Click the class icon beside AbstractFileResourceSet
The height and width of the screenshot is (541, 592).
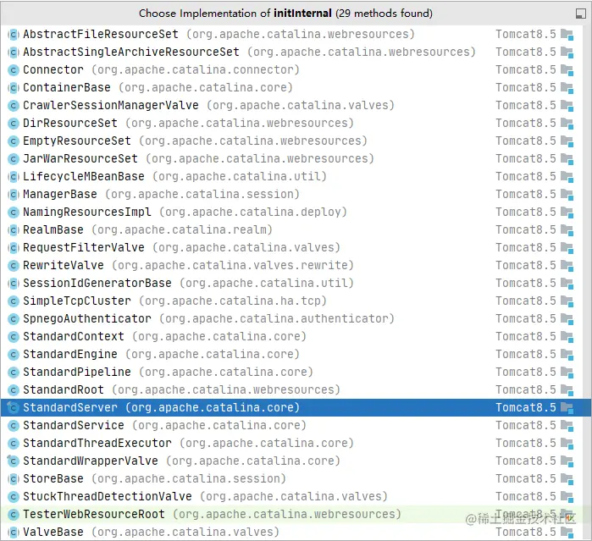(x=14, y=35)
